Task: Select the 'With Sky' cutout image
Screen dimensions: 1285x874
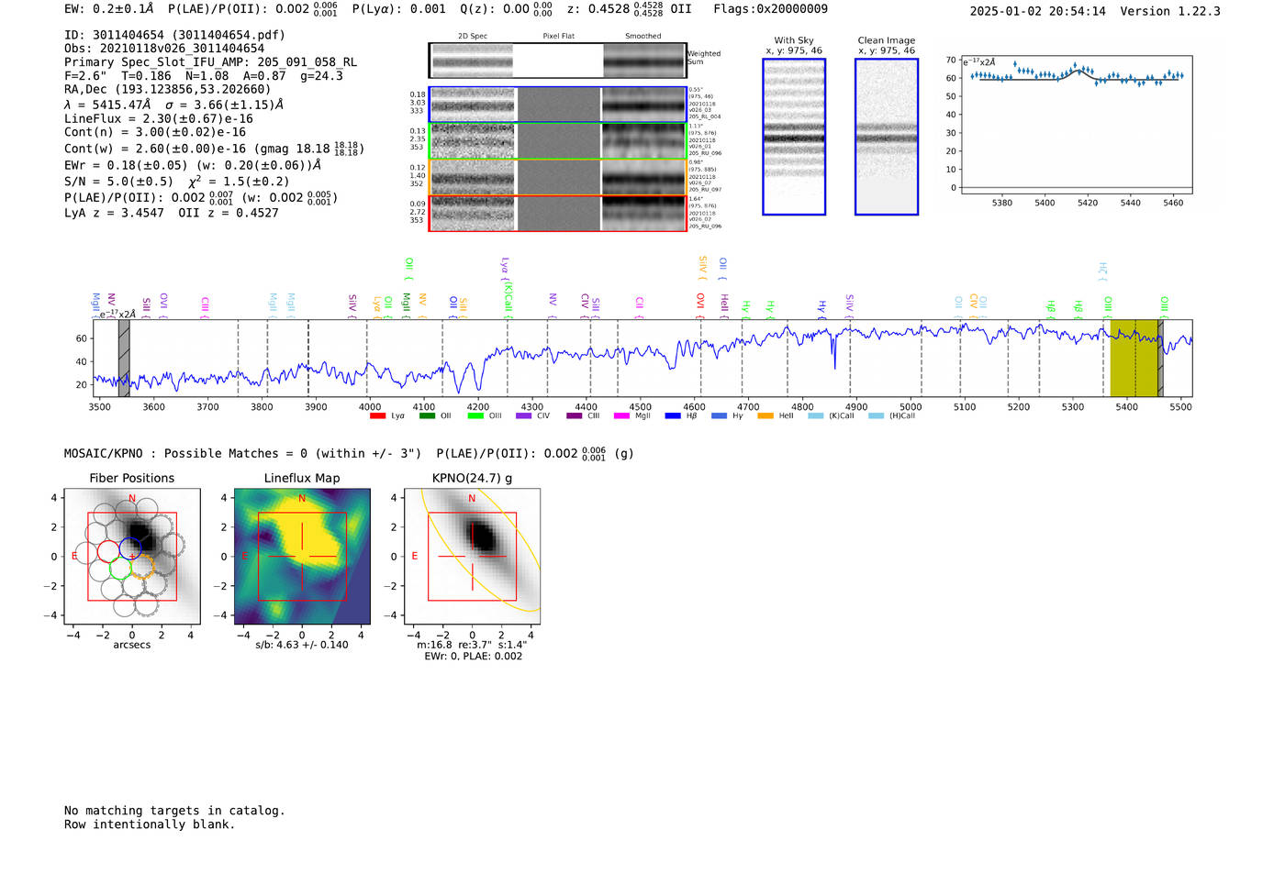Action: (x=794, y=137)
